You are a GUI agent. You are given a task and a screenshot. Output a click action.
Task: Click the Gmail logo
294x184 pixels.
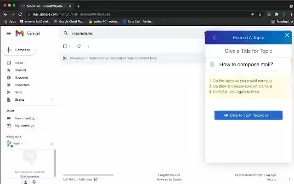(x=28, y=34)
